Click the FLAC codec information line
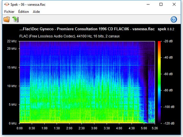Image resolution: width=183 pixels, height=137 pixels. pos(70,36)
